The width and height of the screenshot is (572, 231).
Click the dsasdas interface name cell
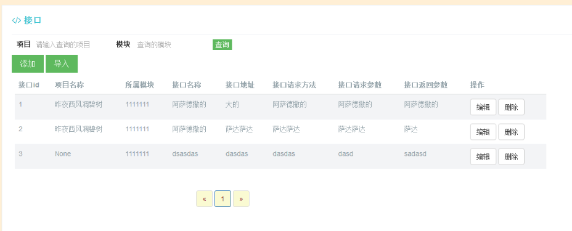coord(185,154)
